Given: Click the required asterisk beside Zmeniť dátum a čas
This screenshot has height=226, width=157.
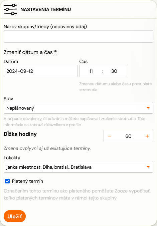Looking at the screenshot, I should click(55, 52).
